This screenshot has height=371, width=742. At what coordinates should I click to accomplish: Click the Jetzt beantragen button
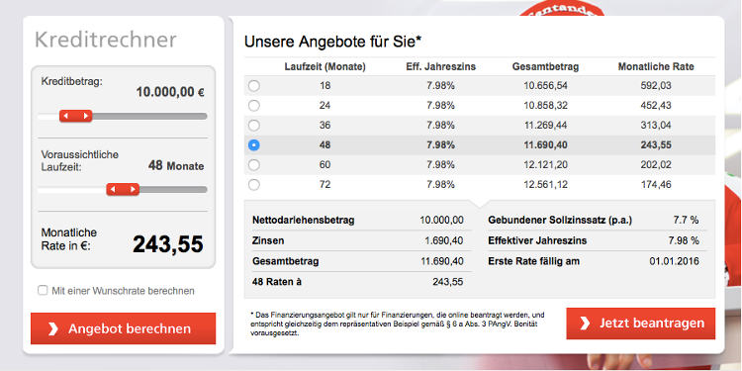click(641, 324)
